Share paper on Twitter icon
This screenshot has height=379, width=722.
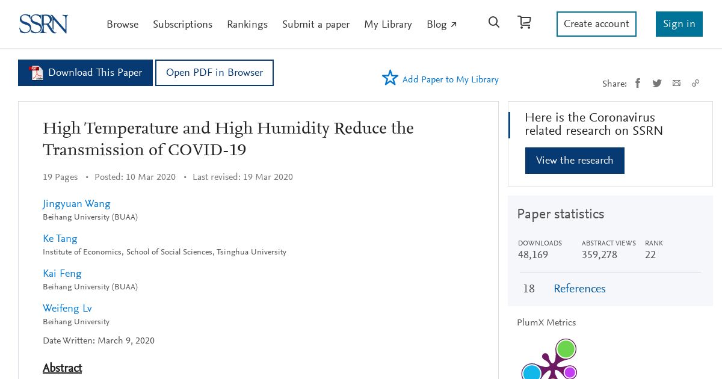[x=657, y=83]
